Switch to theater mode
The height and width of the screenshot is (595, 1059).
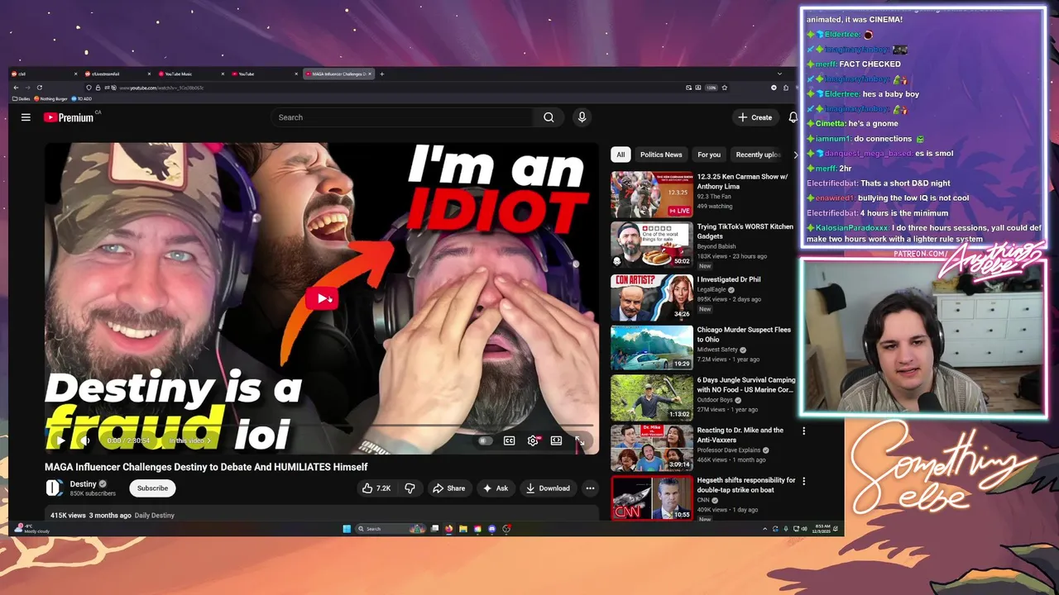click(556, 440)
